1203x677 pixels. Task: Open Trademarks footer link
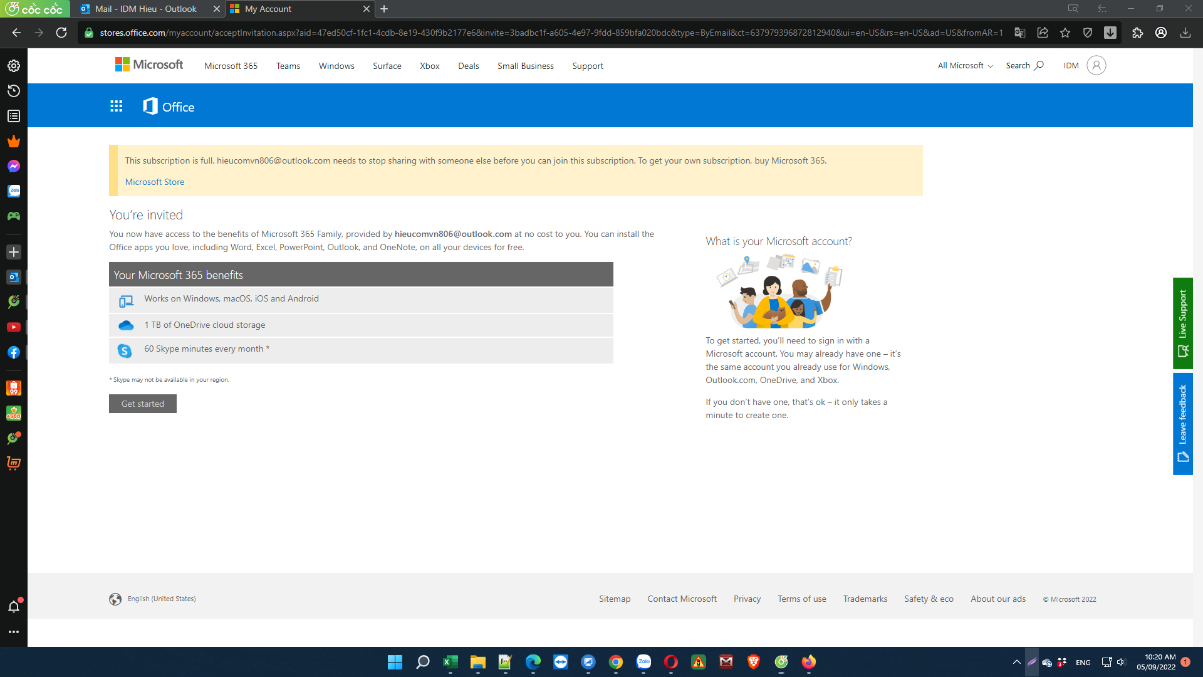coord(865,599)
